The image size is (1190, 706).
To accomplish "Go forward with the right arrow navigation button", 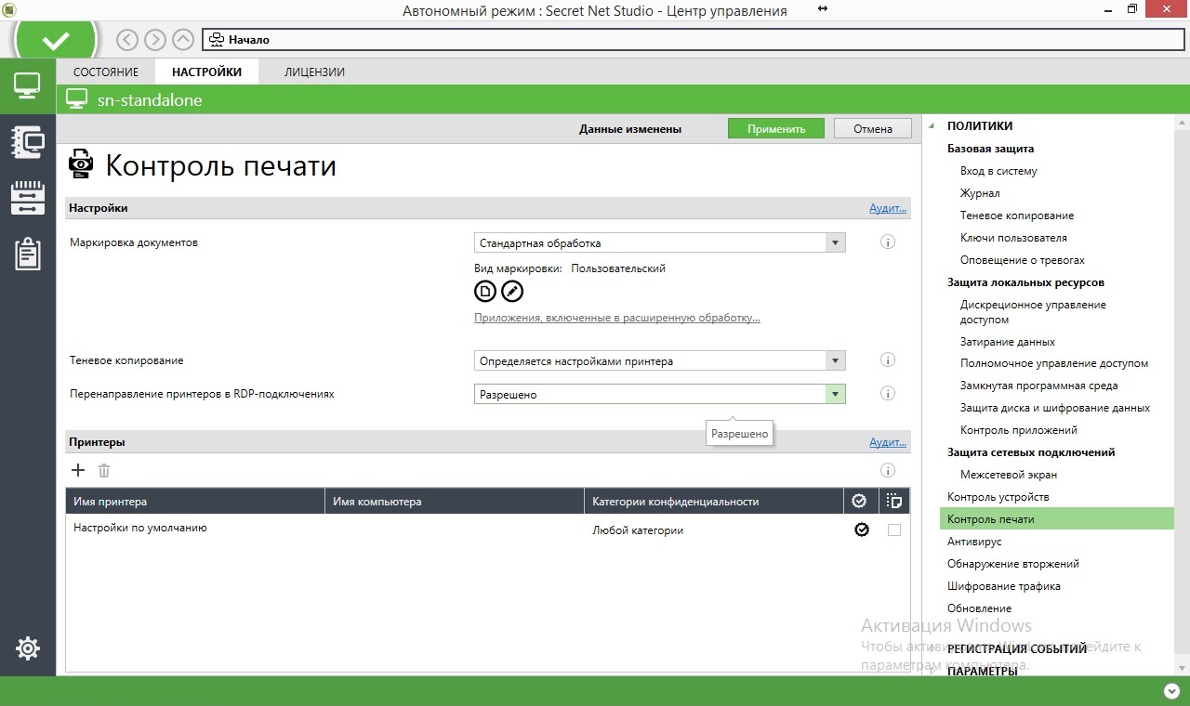I will 155,40.
